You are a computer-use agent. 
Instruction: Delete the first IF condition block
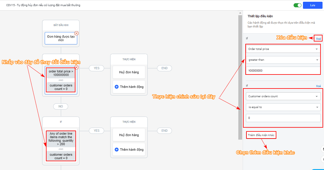tap(77, 67)
